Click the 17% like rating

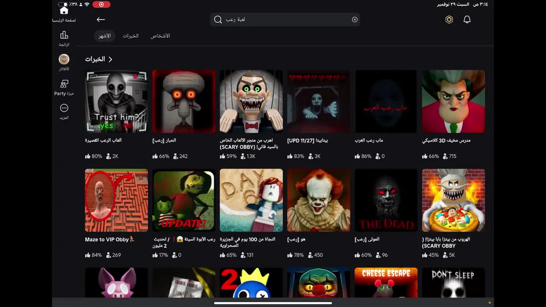click(x=160, y=255)
